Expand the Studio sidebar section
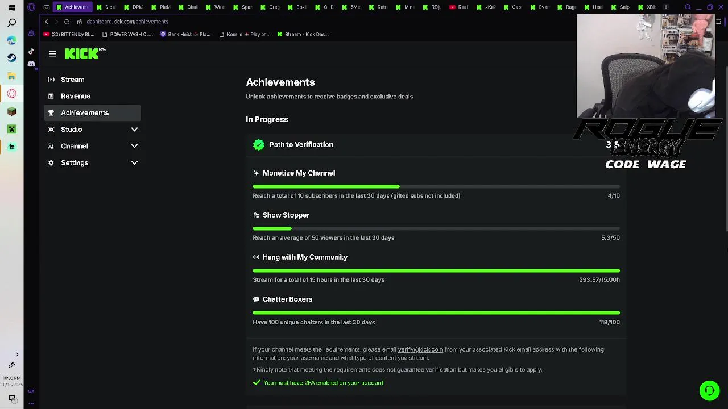728x409 pixels. (134, 130)
